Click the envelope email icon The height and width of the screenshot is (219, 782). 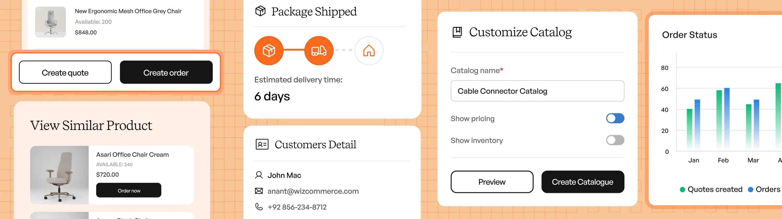[x=259, y=191]
